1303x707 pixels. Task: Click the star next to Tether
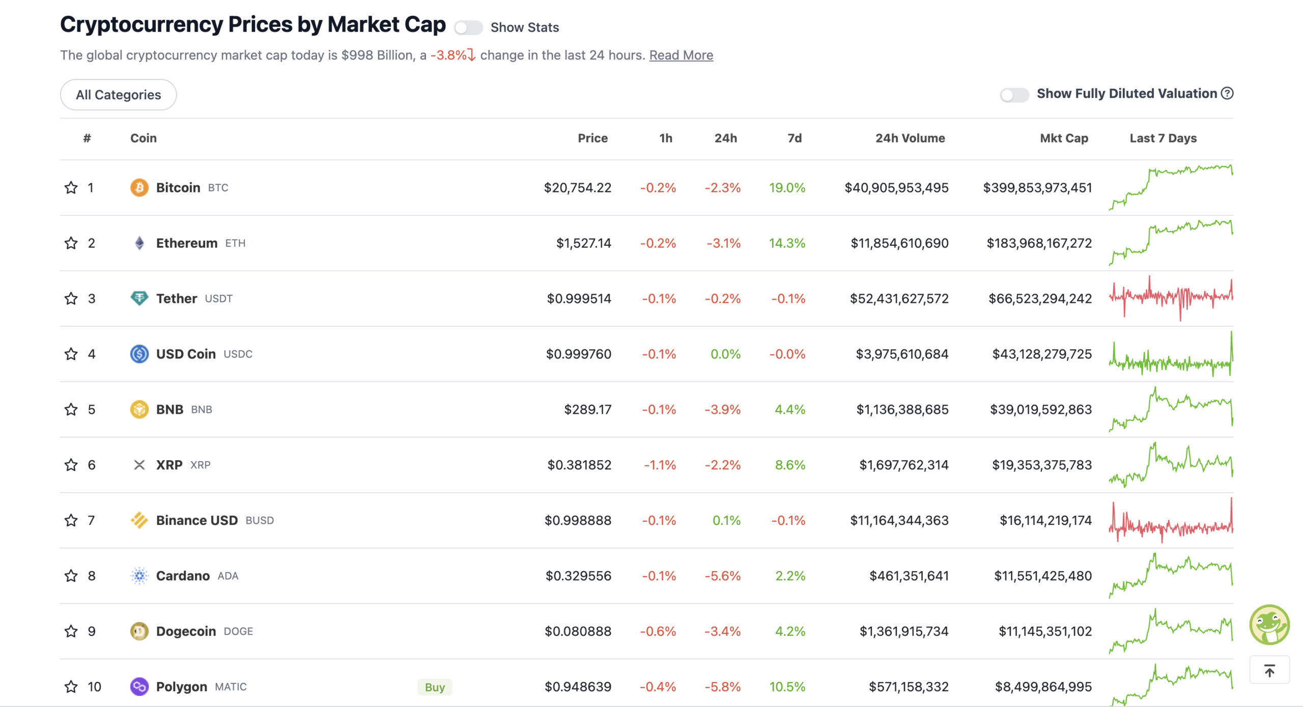point(71,299)
